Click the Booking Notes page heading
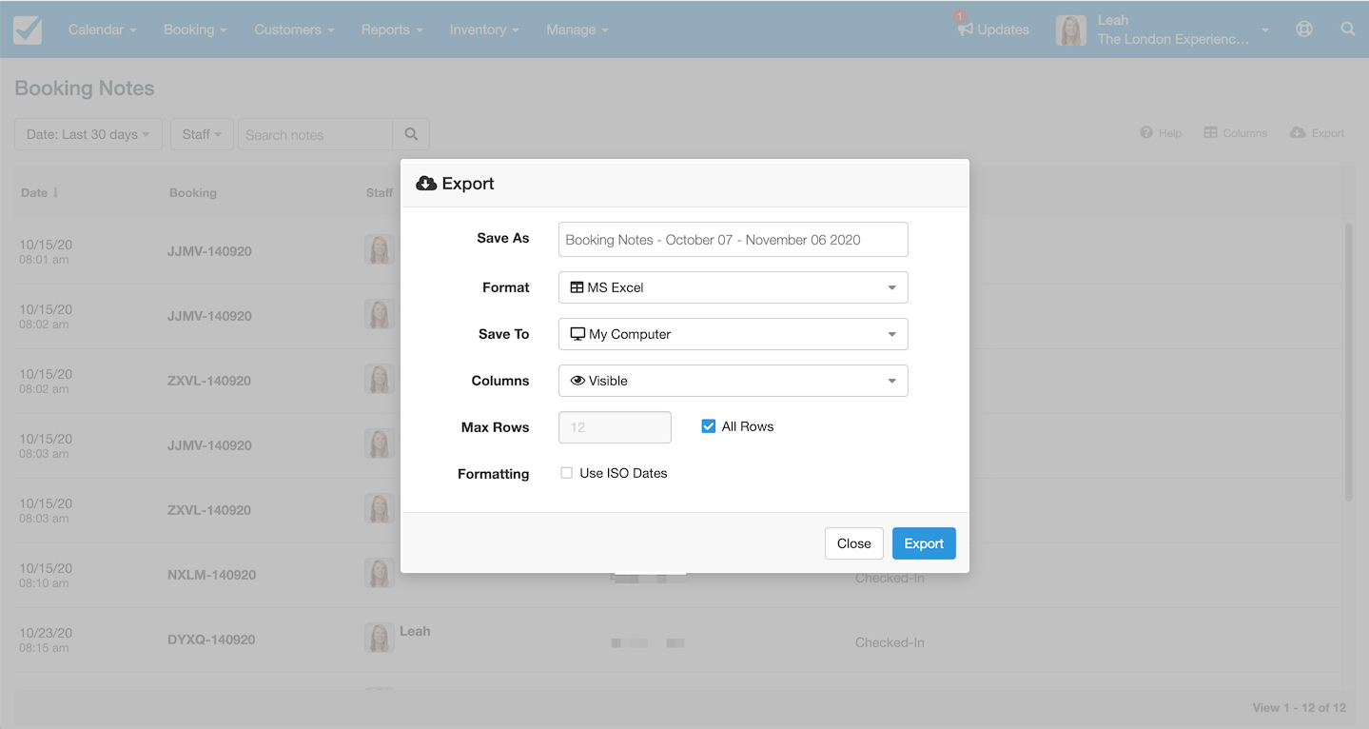The width and height of the screenshot is (1369, 729). 85,89
